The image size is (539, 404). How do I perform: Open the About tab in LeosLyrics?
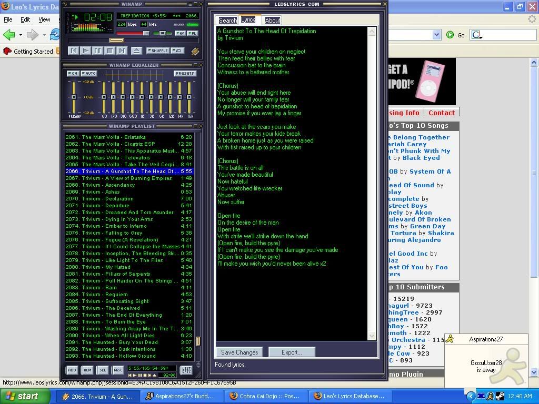(x=272, y=21)
